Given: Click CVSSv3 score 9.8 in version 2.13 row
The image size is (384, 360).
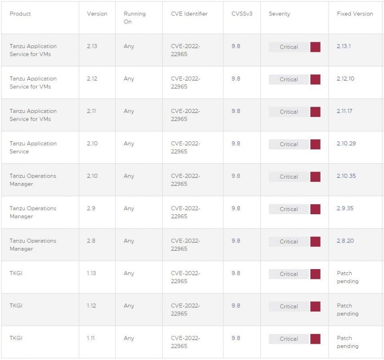Looking at the screenshot, I should click(x=236, y=46).
